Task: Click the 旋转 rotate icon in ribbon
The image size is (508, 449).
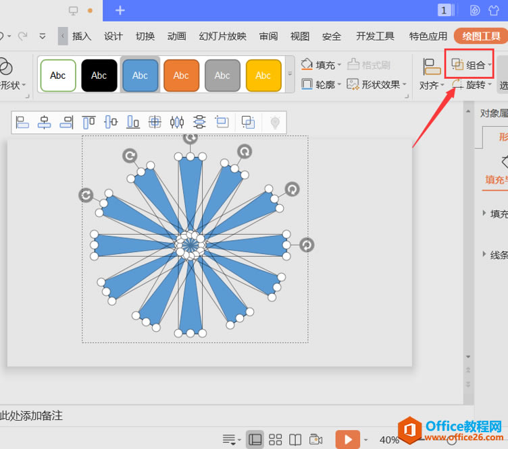Action: click(x=457, y=84)
